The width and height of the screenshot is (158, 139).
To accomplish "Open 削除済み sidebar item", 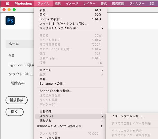I will (x=18, y=83).
